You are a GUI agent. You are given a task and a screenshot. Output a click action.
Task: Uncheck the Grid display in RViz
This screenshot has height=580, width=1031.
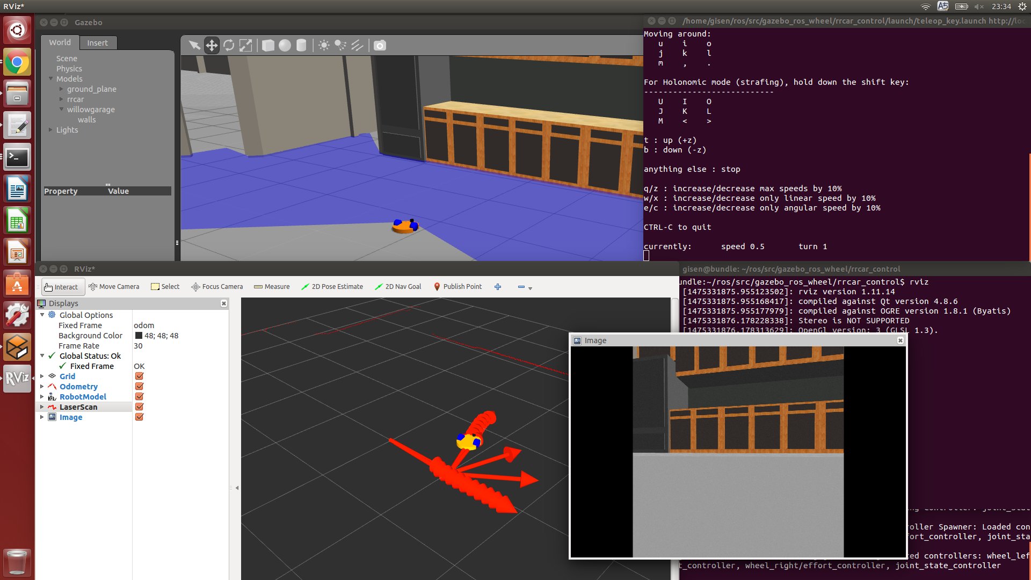click(x=139, y=376)
